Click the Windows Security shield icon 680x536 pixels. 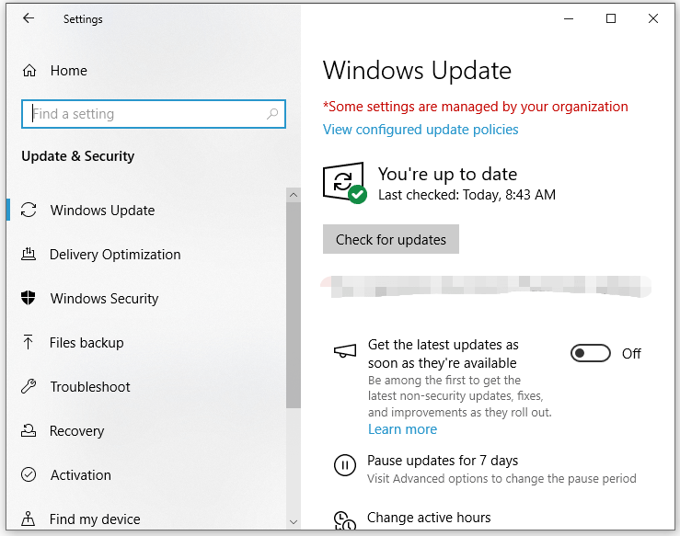29,298
